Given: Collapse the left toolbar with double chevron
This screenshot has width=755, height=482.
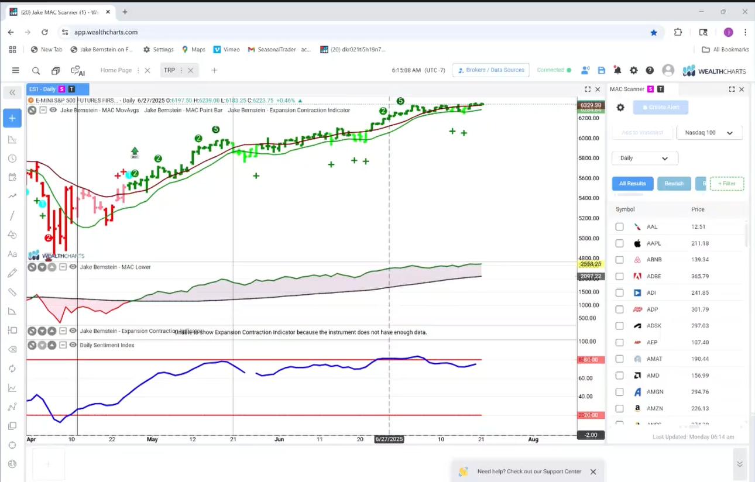Looking at the screenshot, I should coord(12,92).
